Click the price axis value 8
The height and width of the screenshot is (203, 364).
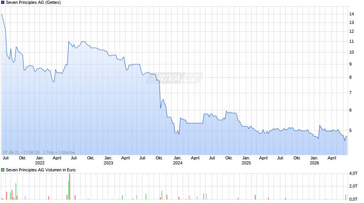[x=350, y=77]
